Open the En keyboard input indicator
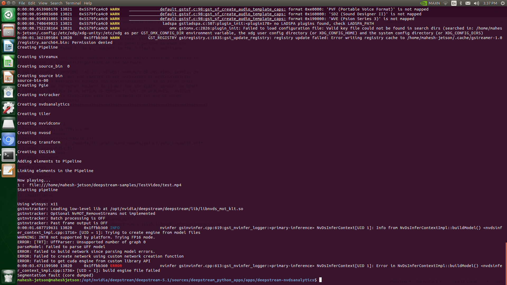 pos(454,3)
